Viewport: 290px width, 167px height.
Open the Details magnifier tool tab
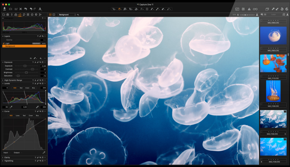[x=24, y=15]
